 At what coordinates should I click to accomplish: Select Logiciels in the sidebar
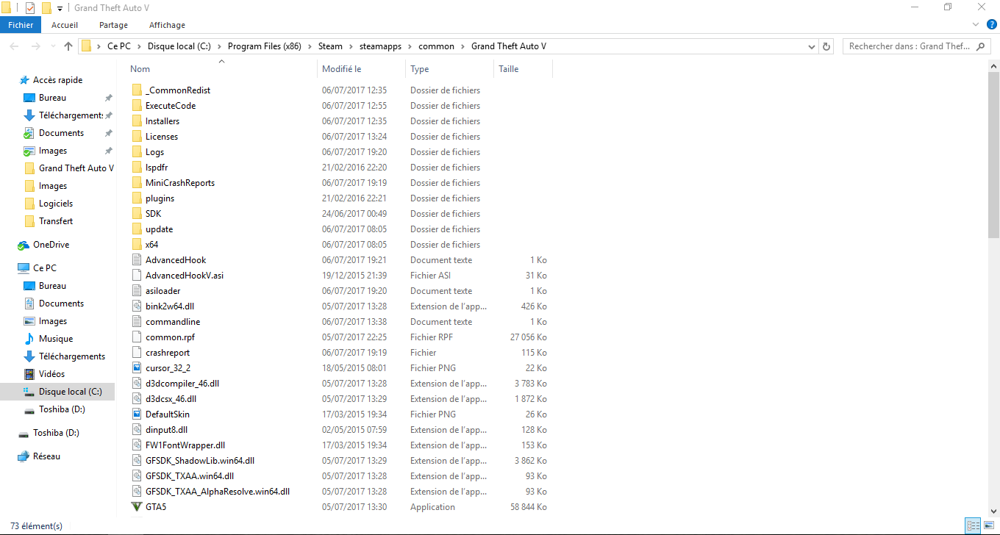56,204
